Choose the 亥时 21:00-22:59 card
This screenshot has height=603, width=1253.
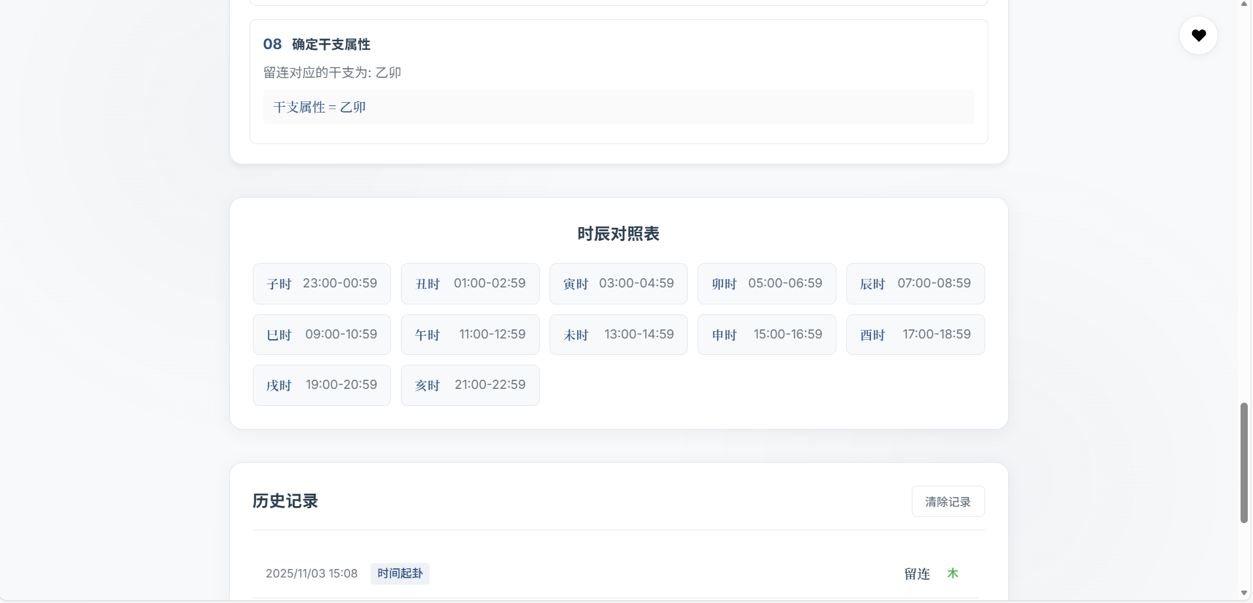[x=470, y=385]
